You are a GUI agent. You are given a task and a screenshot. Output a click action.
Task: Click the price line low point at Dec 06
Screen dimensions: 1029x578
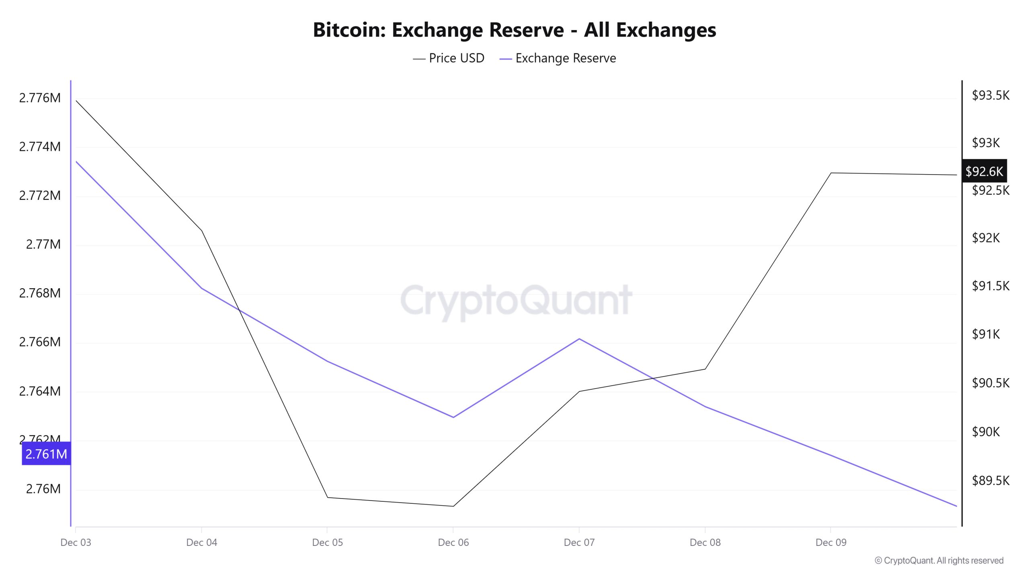pos(453,506)
